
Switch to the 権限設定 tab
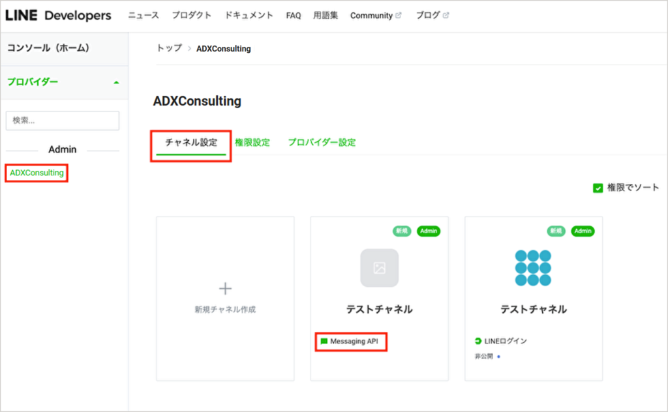point(252,142)
